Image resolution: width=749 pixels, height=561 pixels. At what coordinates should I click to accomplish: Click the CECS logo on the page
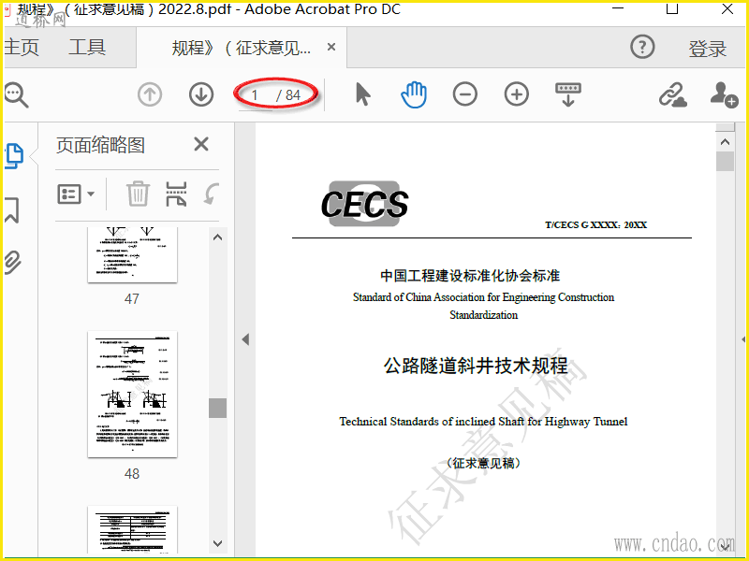point(364,204)
